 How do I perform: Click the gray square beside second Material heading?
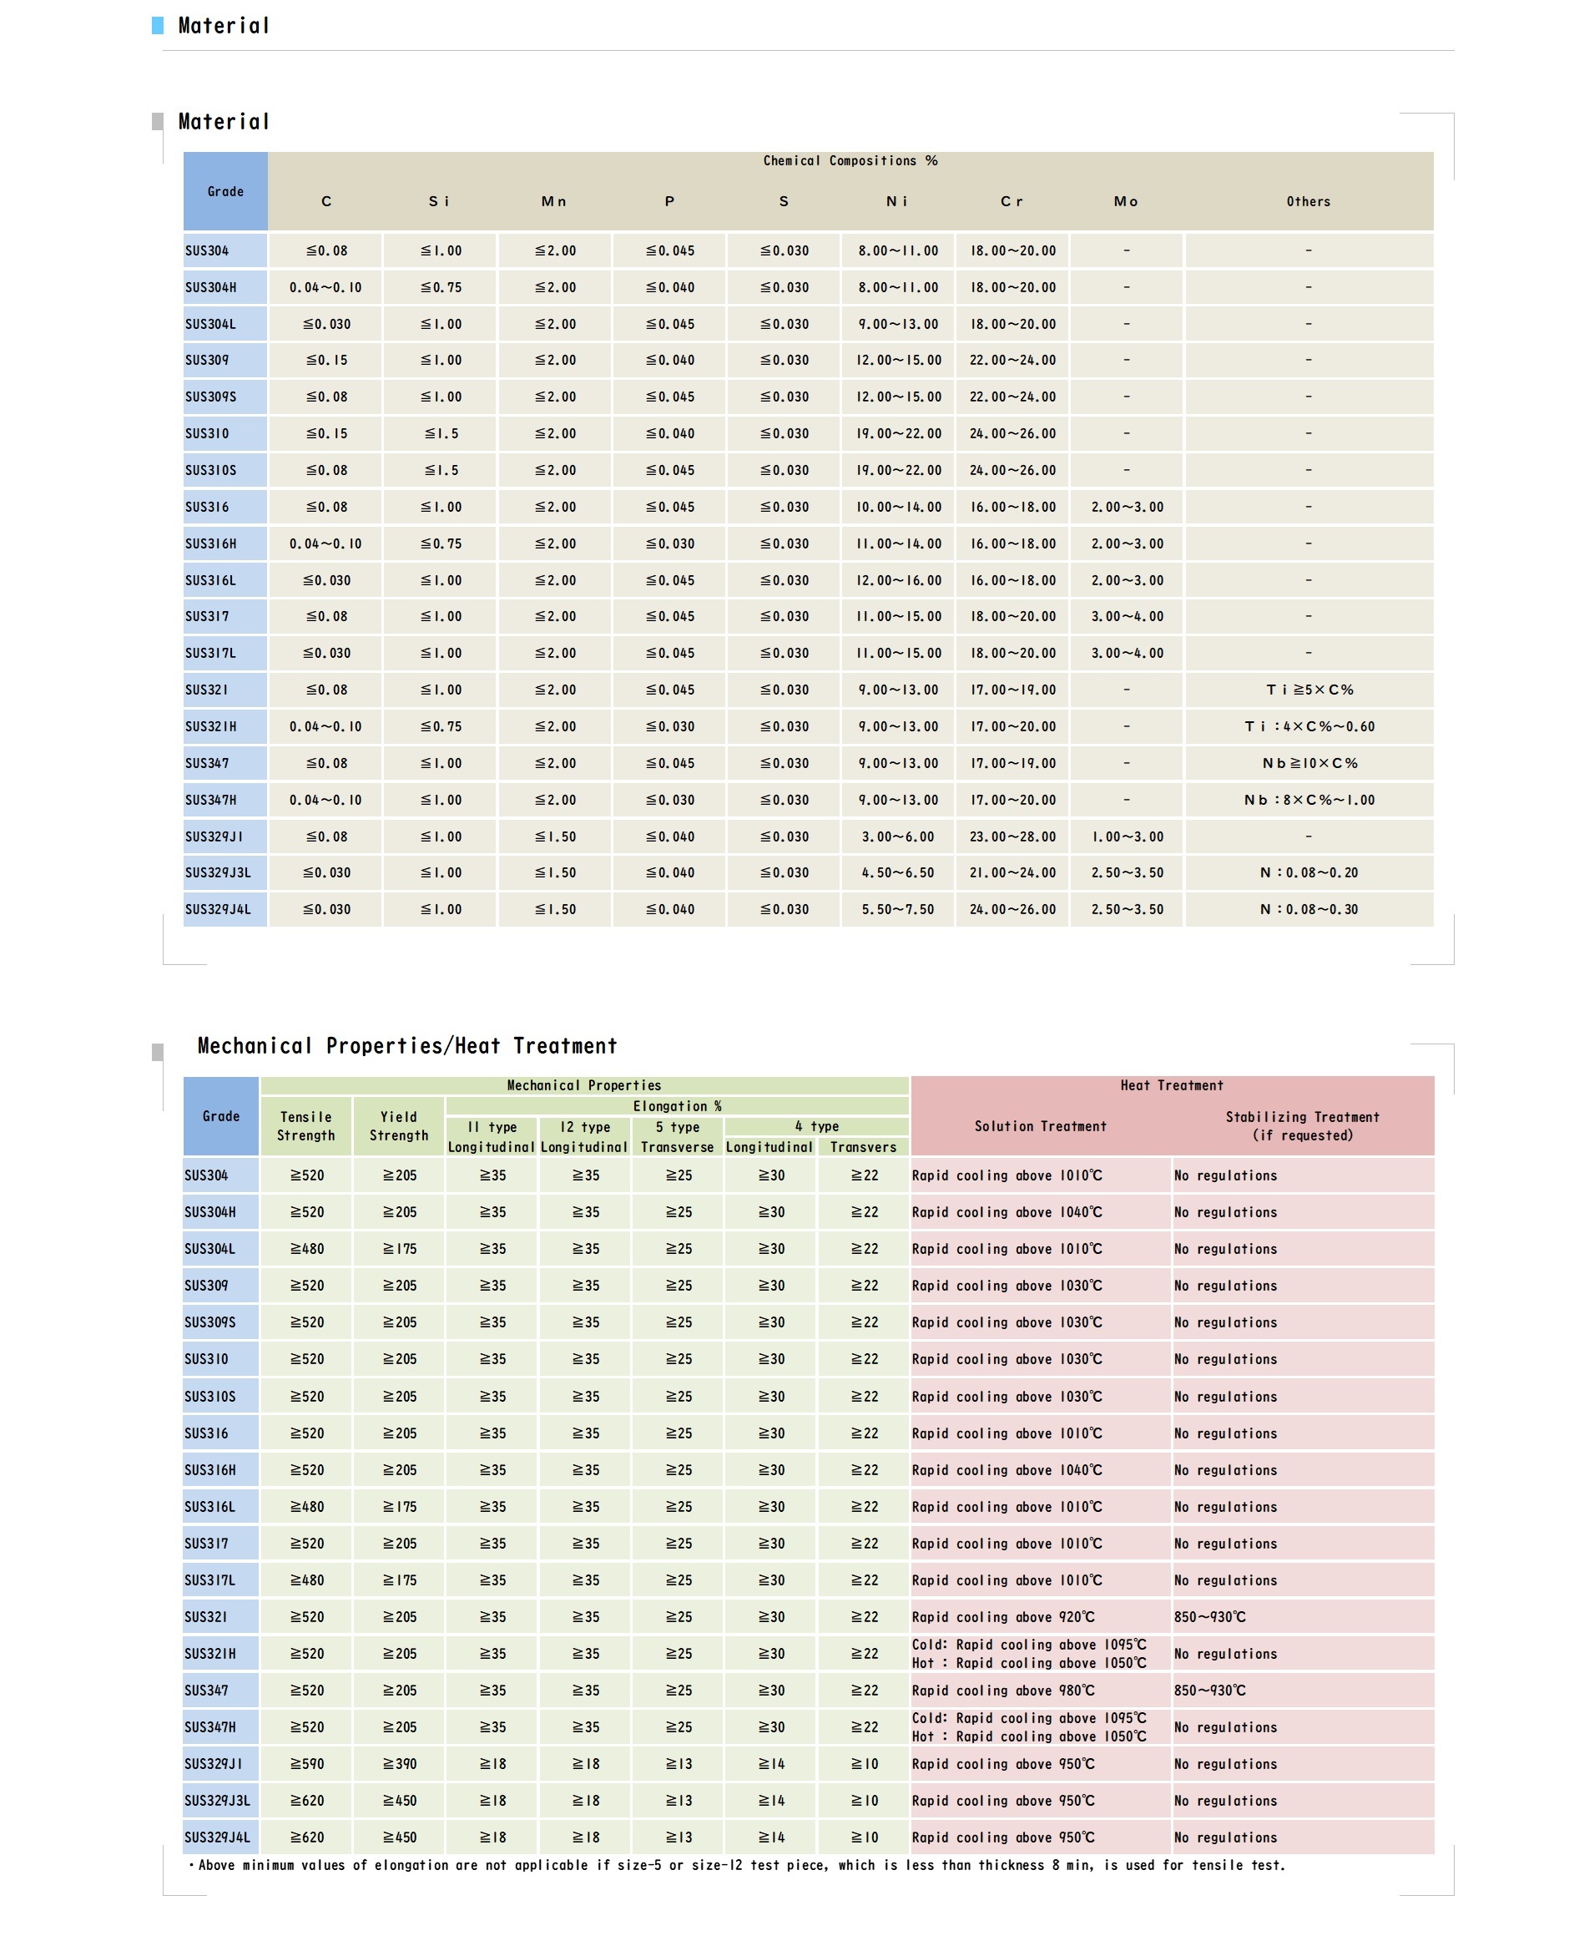point(158,122)
